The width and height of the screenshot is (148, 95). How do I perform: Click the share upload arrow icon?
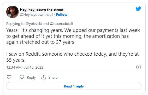[x=44, y=77]
